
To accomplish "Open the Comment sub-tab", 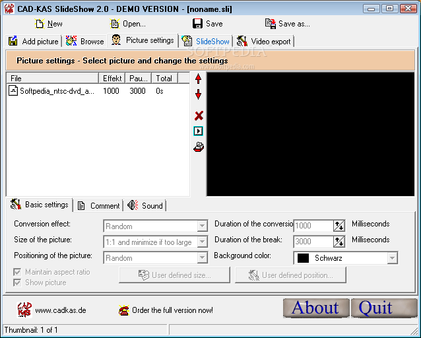I will 98,206.
